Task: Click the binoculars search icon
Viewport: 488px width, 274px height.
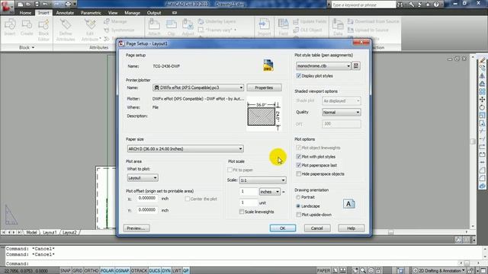Action: [x=400, y=5]
